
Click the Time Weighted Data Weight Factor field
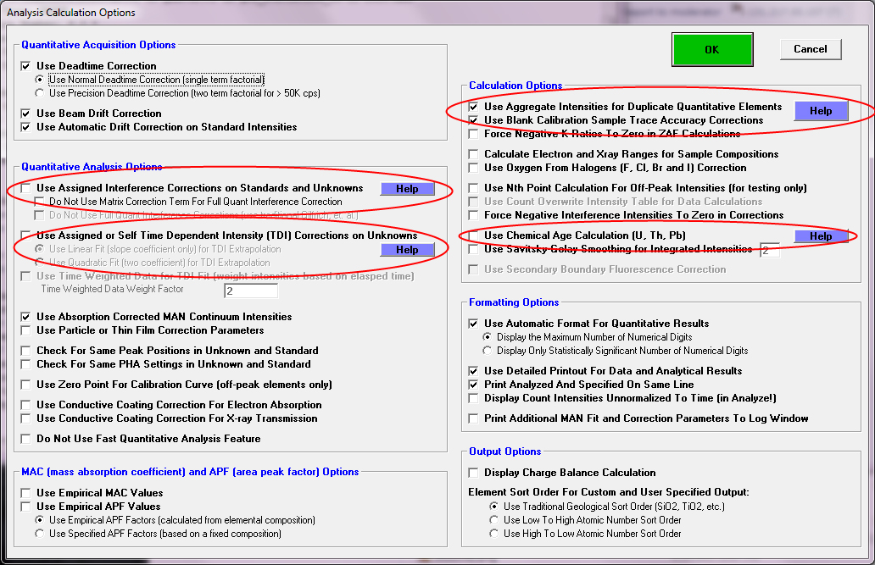250,291
